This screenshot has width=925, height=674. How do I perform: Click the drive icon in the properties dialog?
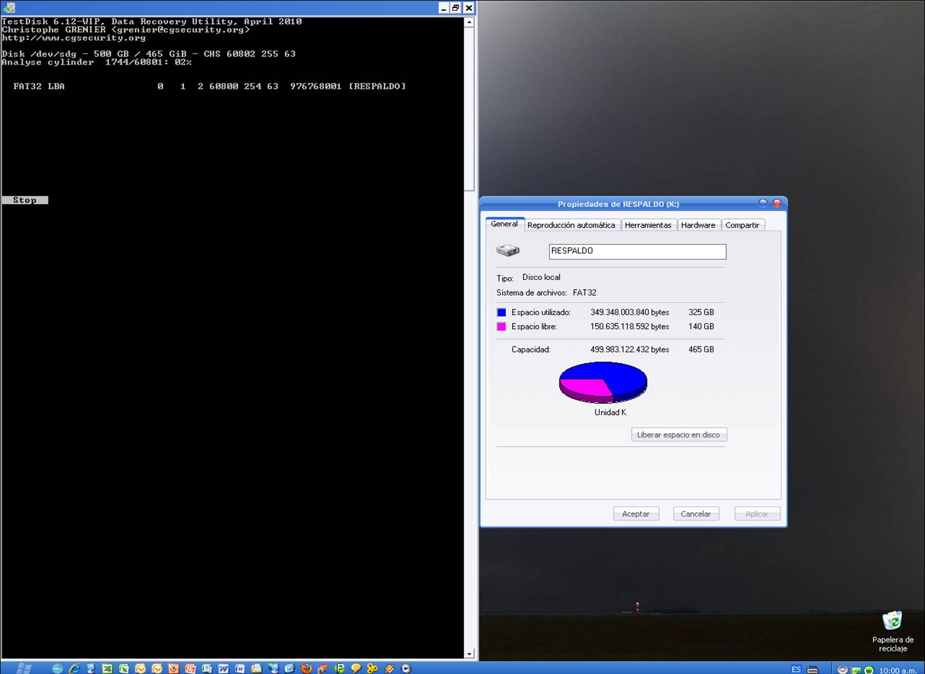(508, 251)
